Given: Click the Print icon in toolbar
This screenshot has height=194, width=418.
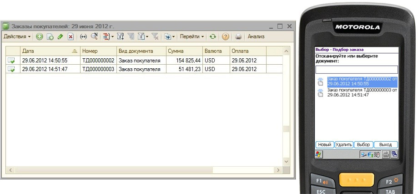Looking at the screenshot, I should 238,36.
